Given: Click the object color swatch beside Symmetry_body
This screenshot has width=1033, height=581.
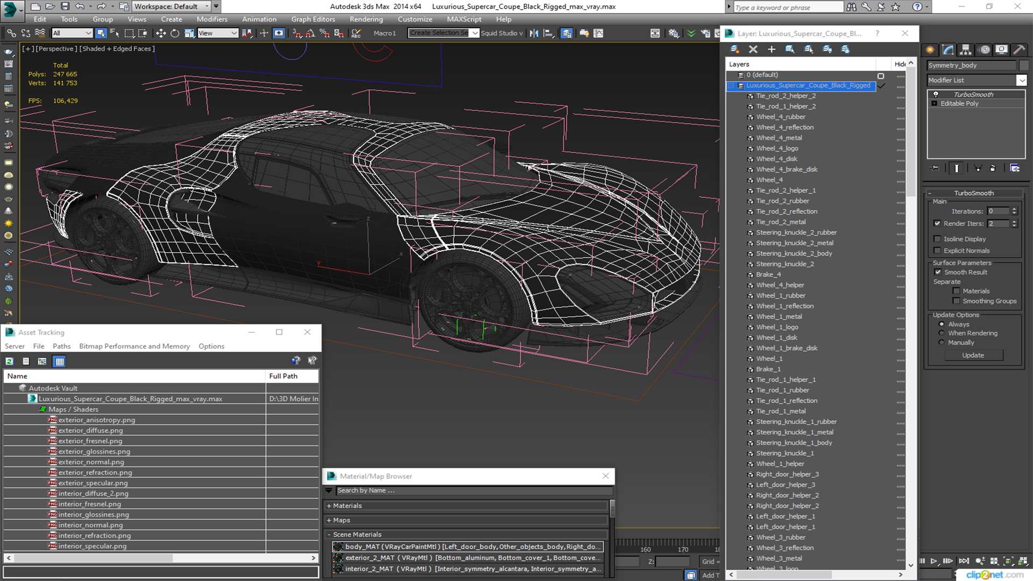Looking at the screenshot, I should (1024, 65).
